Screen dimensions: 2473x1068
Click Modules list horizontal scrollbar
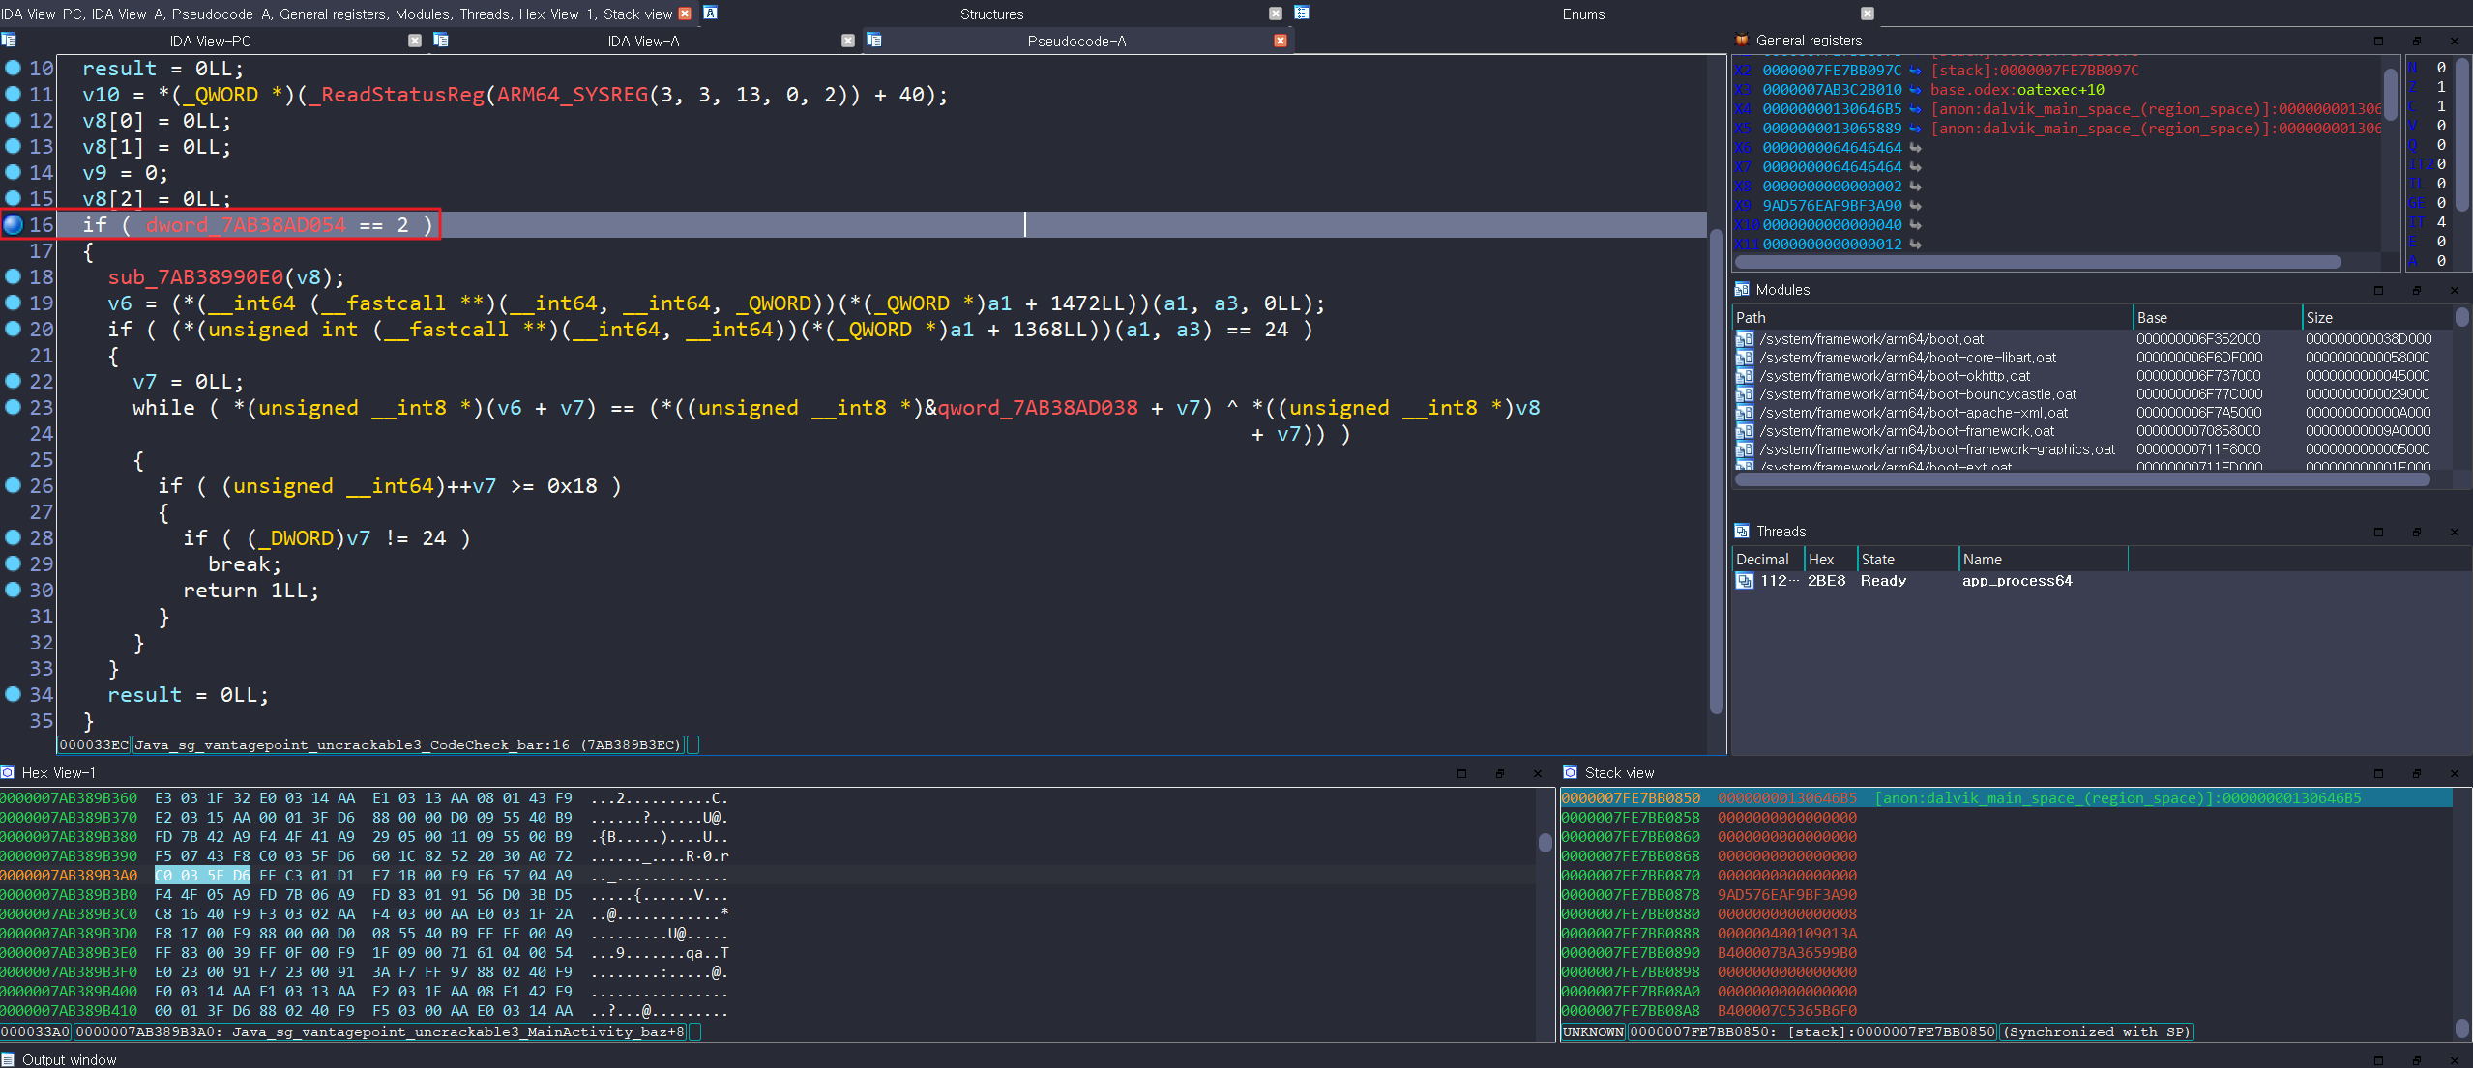pos(2081,479)
